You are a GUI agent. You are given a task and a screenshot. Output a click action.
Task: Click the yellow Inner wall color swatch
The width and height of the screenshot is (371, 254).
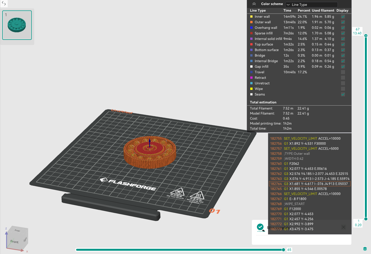coord(251,16)
